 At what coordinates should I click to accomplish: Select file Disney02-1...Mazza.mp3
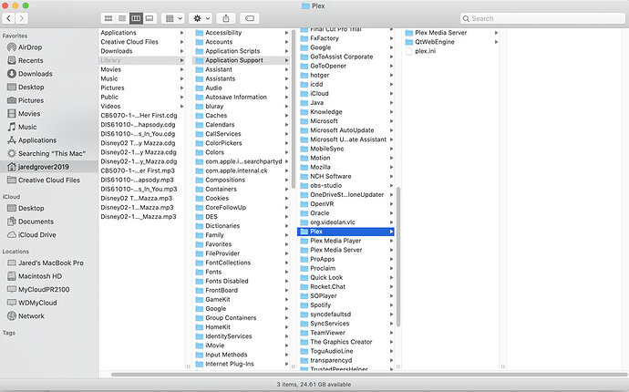tap(137, 208)
